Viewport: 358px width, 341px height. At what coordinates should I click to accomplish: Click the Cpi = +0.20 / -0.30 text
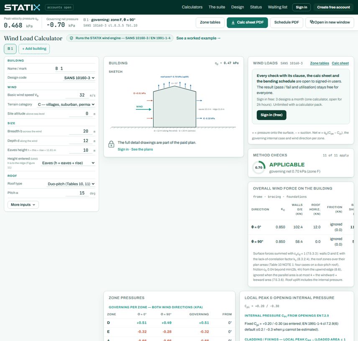coord(262,306)
